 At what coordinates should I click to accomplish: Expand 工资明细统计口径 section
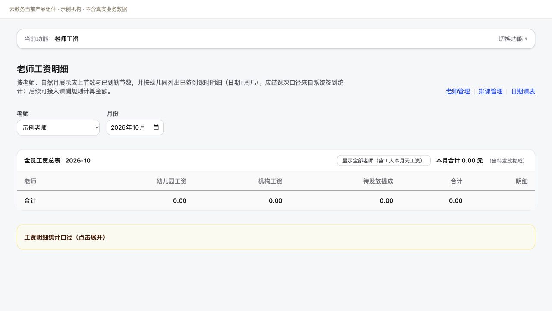pyautogui.click(x=276, y=237)
